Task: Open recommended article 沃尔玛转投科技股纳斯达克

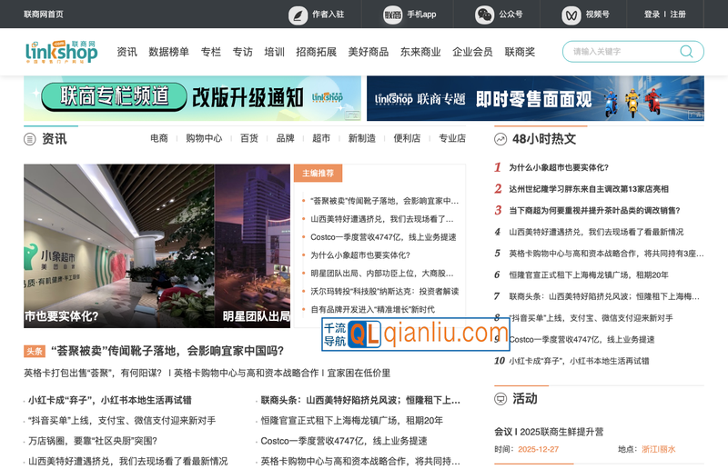Action: pyautogui.click(x=384, y=292)
